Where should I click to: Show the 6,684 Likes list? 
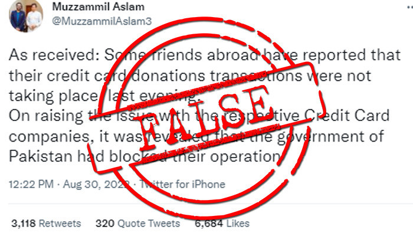pyautogui.click(x=222, y=224)
